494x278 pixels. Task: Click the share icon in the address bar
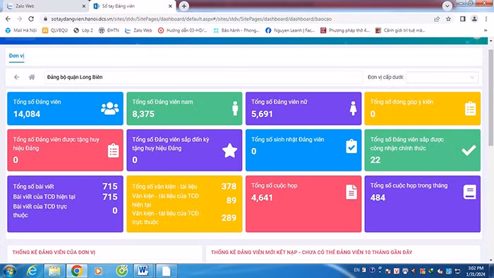pos(437,19)
